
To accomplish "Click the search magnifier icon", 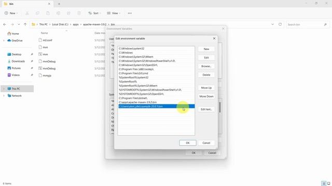I will pyautogui.click(x=325, y=24).
